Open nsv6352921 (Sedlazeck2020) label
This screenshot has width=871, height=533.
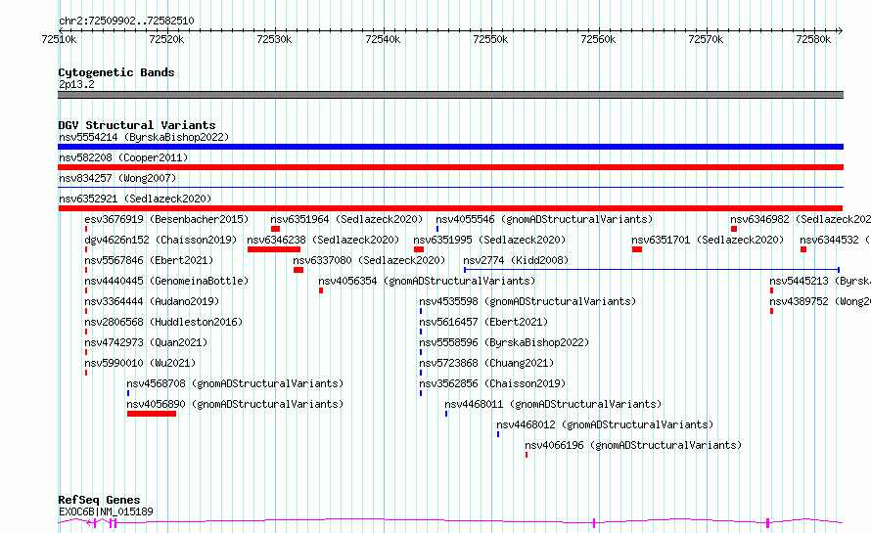point(135,199)
